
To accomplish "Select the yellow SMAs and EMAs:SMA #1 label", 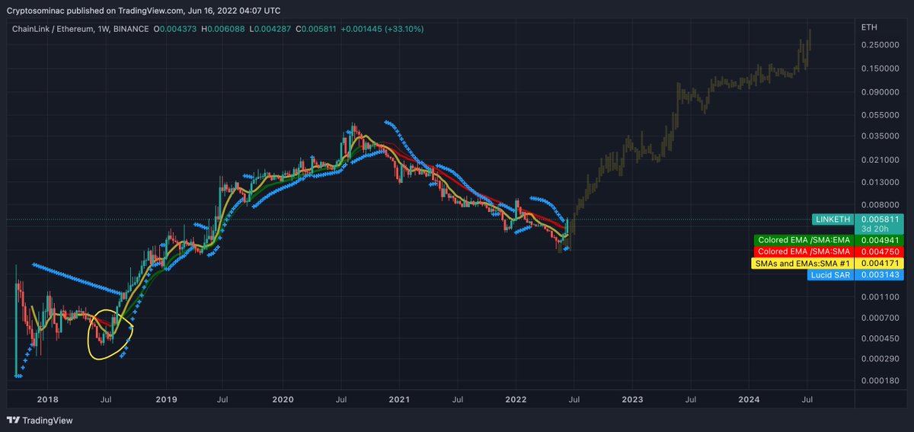I will (x=803, y=263).
